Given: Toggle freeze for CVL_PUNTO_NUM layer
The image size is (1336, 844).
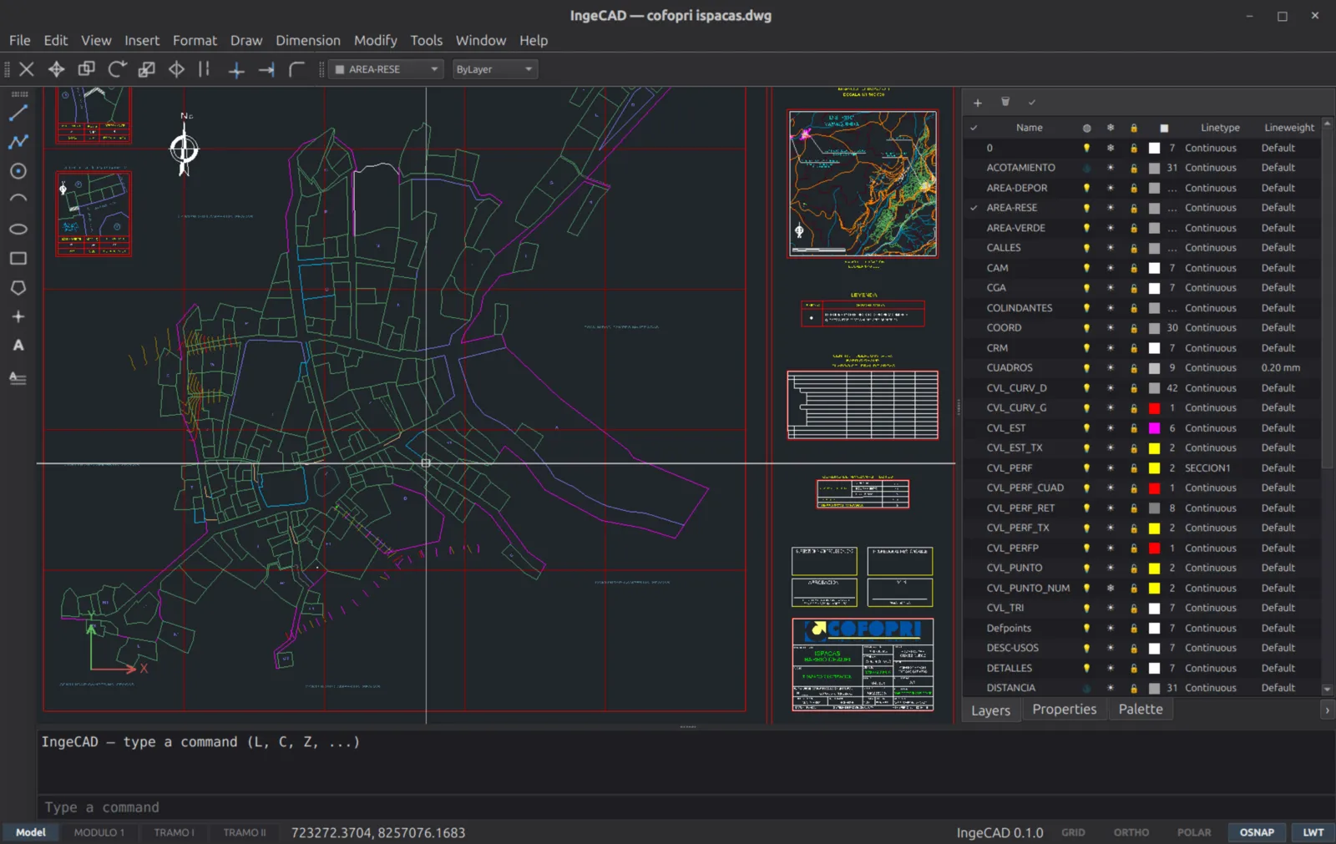Looking at the screenshot, I should (1111, 588).
